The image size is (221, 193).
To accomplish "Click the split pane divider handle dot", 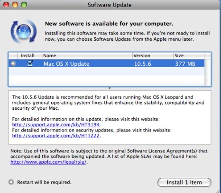I will point(110,88).
